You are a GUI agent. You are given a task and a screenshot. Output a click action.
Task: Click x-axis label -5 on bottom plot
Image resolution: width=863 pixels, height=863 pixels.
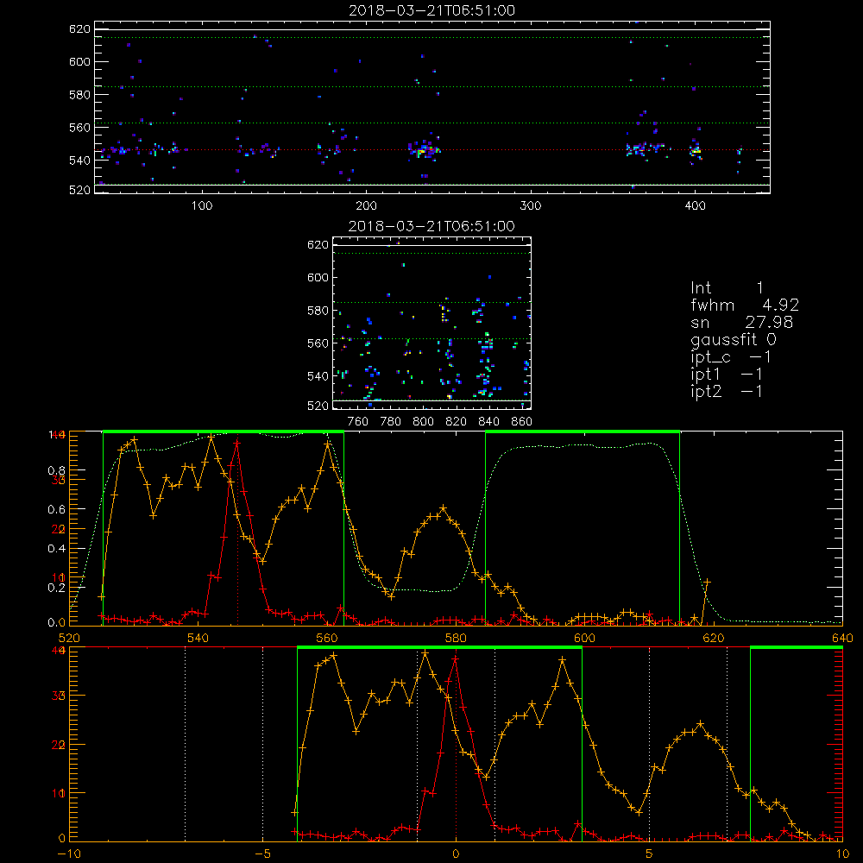(x=262, y=854)
